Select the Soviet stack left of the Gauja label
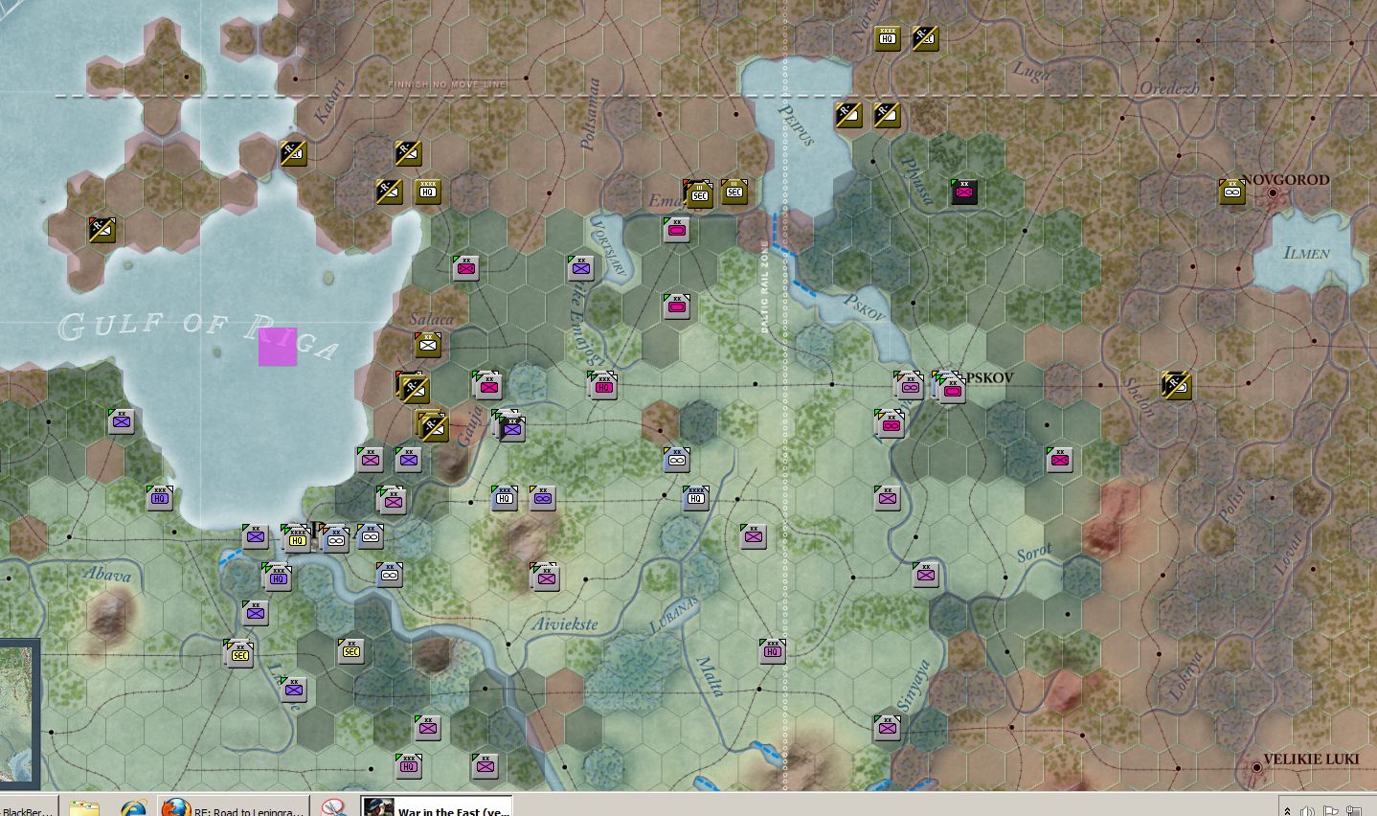The image size is (1377, 816). (x=431, y=425)
